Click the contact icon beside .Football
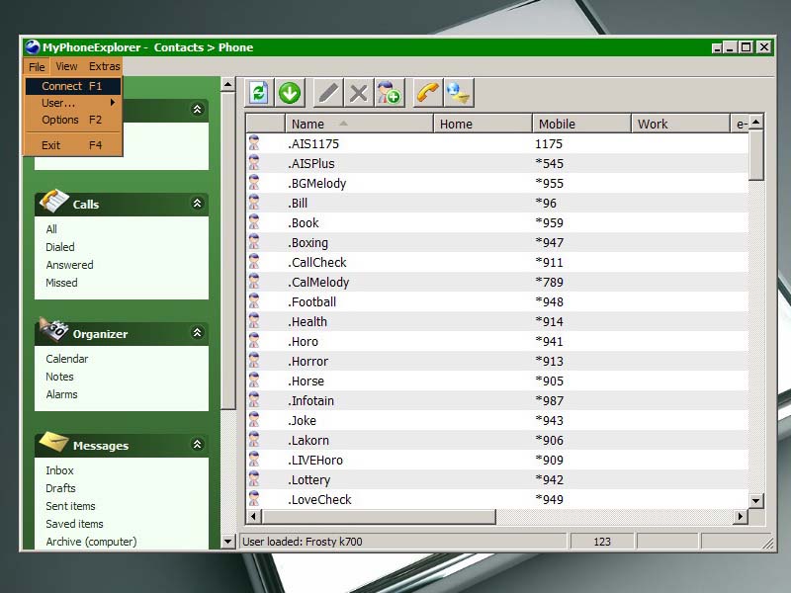Image resolution: width=791 pixels, height=593 pixels. (254, 301)
